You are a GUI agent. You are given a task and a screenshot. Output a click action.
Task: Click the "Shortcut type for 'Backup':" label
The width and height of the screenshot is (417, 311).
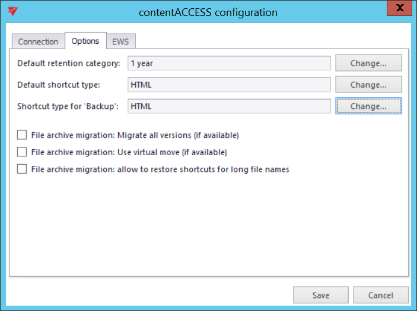pos(68,106)
